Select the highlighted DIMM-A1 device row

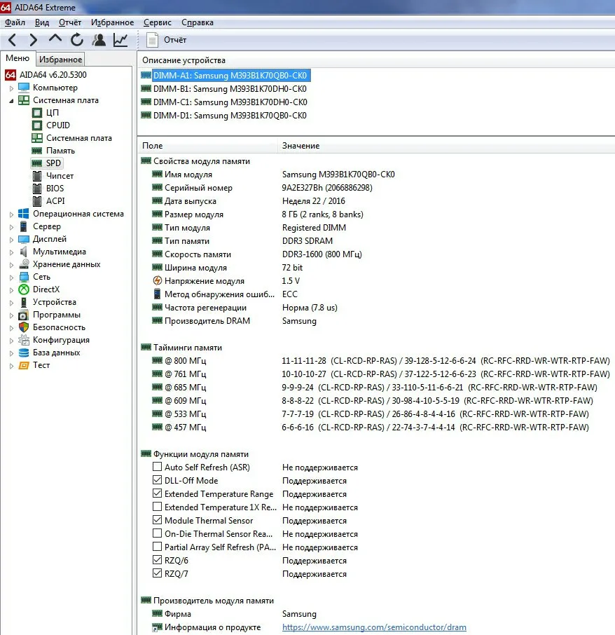click(230, 75)
